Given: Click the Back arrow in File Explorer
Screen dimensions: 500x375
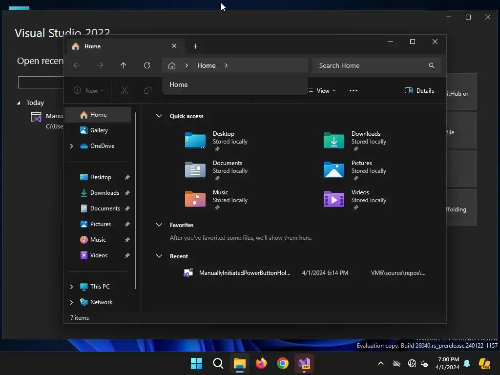Looking at the screenshot, I should pyautogui.click(x=77, y=65).
